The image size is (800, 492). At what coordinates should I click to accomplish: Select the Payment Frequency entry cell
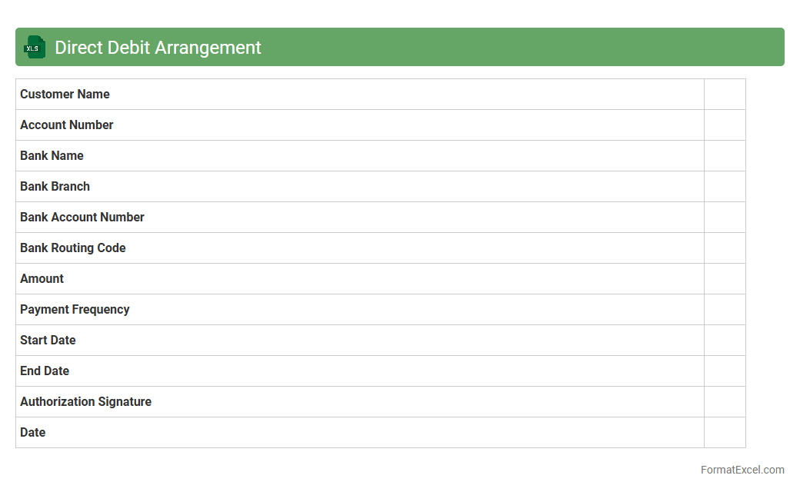point(725,310)
